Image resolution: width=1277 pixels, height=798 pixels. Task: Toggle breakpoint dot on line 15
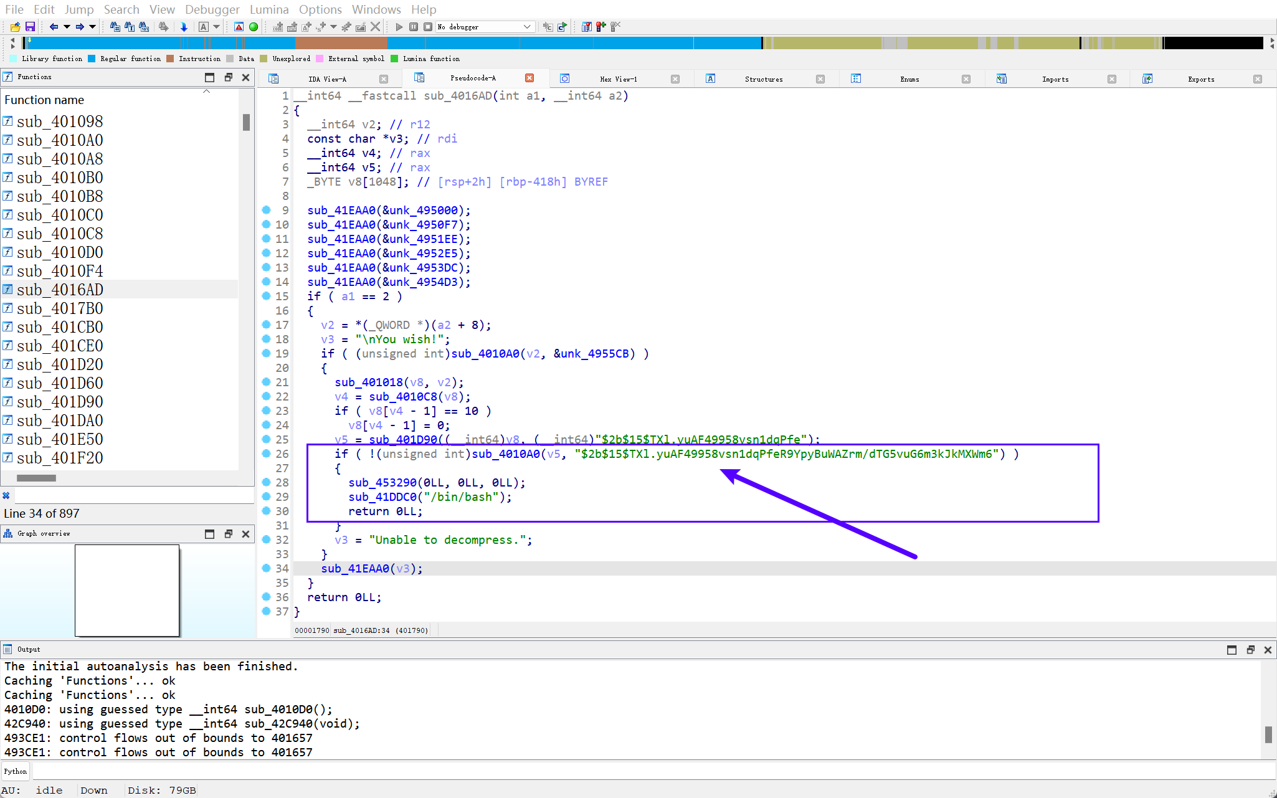(x=266, y=296)
